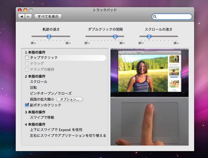Screen dimensions: 208x158
Task: Open the オプション… dialog
Action: [69, 99]
